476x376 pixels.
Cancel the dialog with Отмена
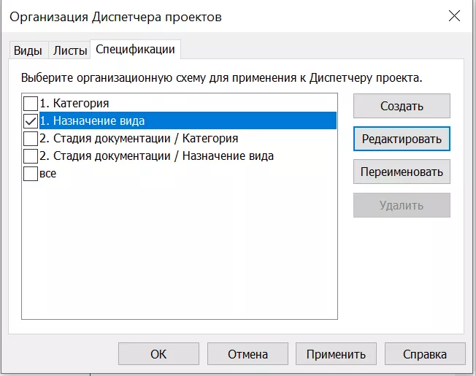[x=247, y=354]
